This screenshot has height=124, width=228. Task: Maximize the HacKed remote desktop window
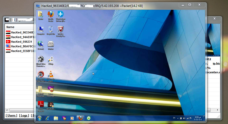coord(190,5)
